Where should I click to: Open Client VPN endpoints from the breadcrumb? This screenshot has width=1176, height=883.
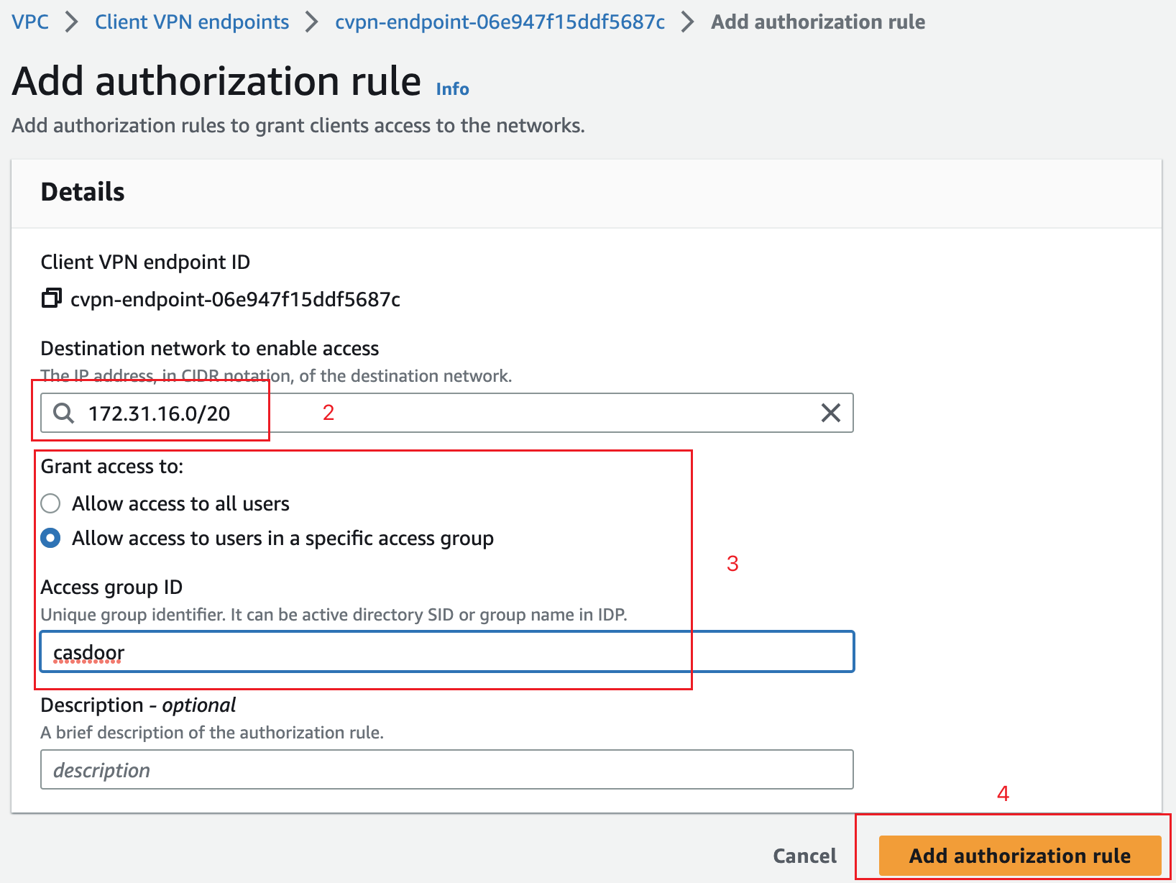click(191, 22)
